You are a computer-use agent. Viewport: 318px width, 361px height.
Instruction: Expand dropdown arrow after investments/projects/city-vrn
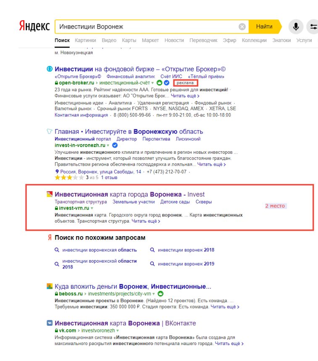coord(154,294)
